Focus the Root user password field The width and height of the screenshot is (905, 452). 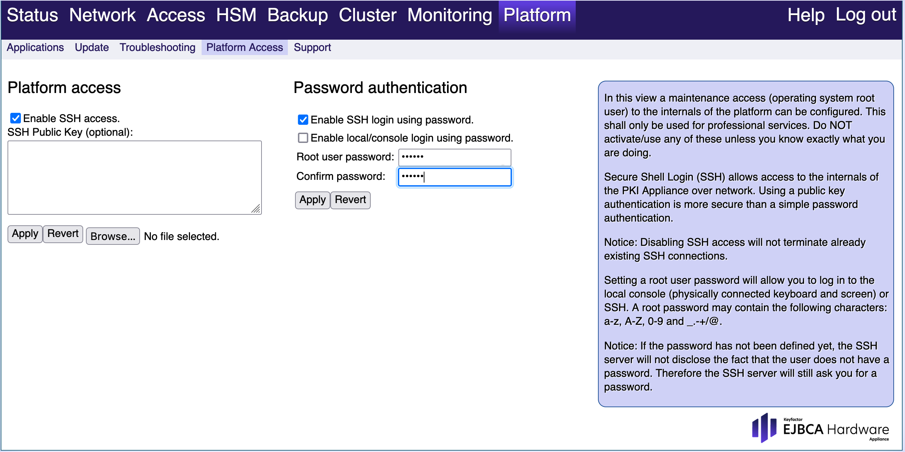pos(454,157)
